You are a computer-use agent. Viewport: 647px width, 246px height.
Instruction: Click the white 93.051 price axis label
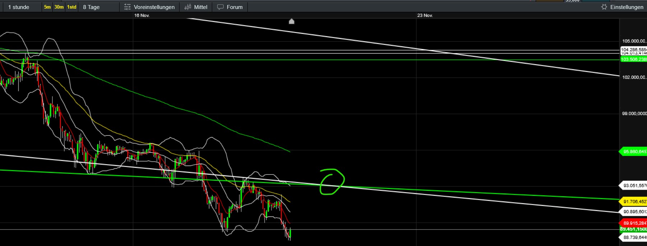pos(634,186)
